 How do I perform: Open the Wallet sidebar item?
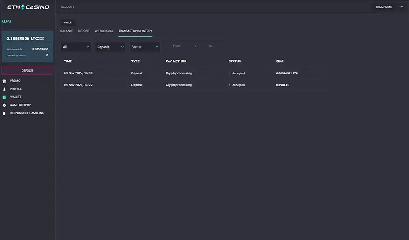16,97
